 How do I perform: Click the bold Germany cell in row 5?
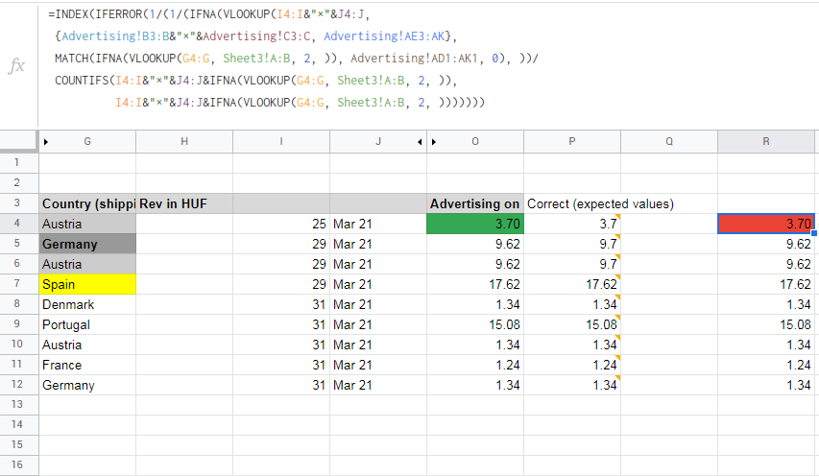pyautogui.click(x=87, y=245)
